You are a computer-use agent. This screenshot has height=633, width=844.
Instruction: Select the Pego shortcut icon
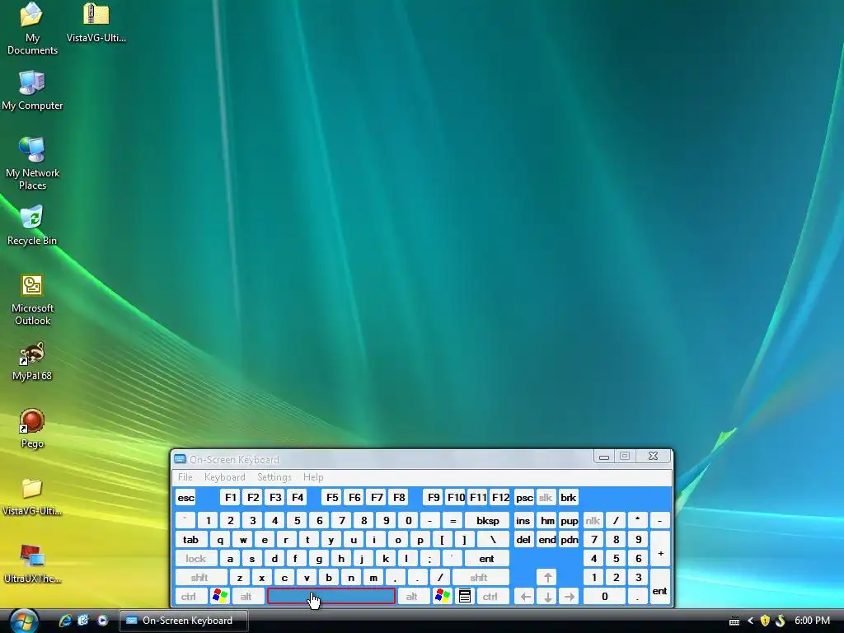(x=32, y=429)
